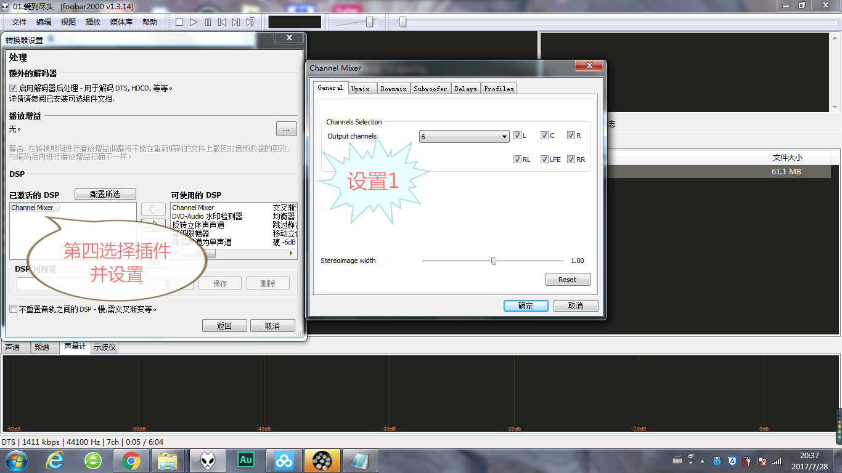Open Internet Explorer from taskbar
The height and width of the screenshot is (473, 842).
[x=55, y=460]
